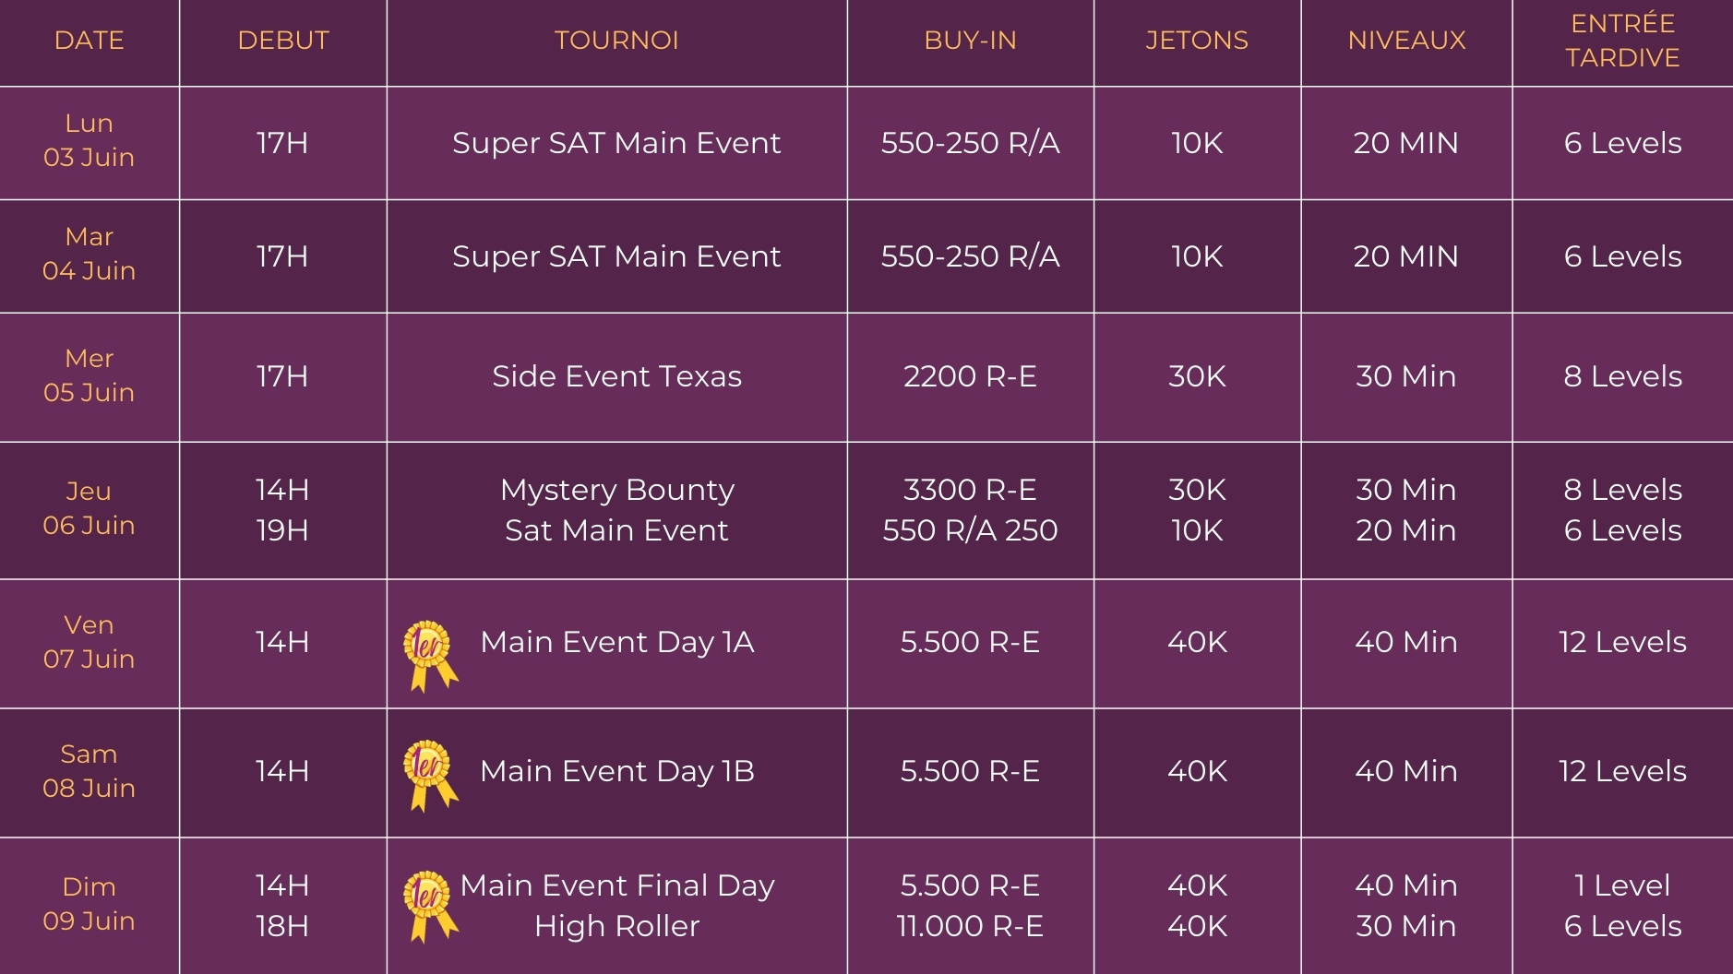The width and height of the screenshot is (1733, 974).
Task: Click the BUY-IN column header
Action: click(970, 41)
